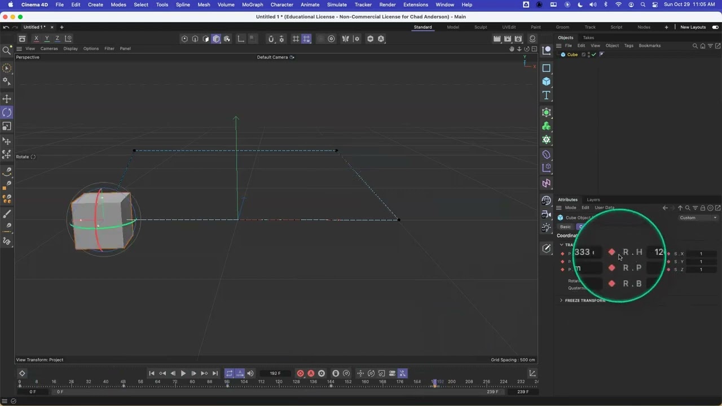
Task: Click the Attributes search magnifier icon
Action: point(687,208)
